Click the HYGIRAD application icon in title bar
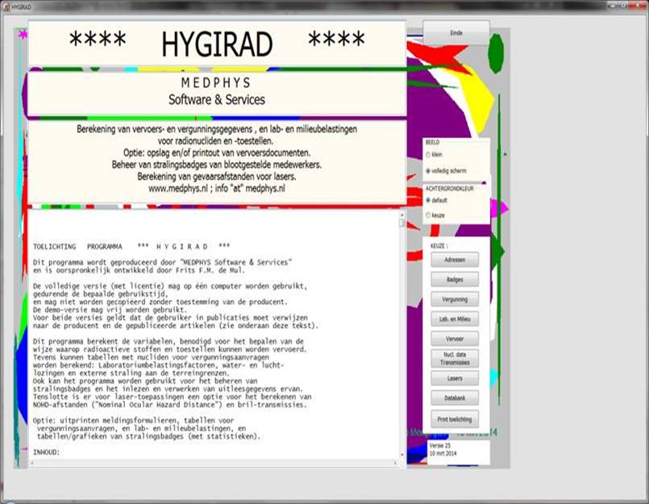Screen dimensions: 649x504 click(x=6, y=7)
